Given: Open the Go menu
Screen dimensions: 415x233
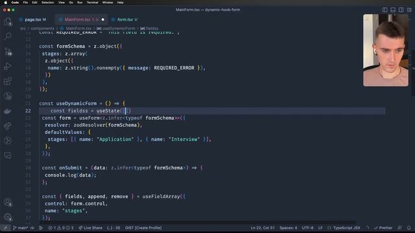Looking at the screenshot, I should (x=71, y=3).
